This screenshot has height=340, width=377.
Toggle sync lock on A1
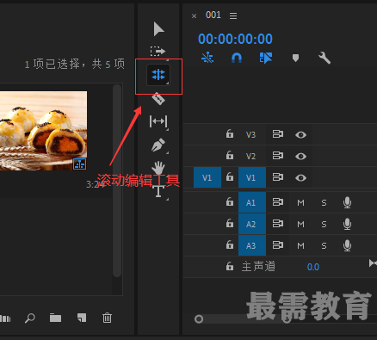pos(278,202)
